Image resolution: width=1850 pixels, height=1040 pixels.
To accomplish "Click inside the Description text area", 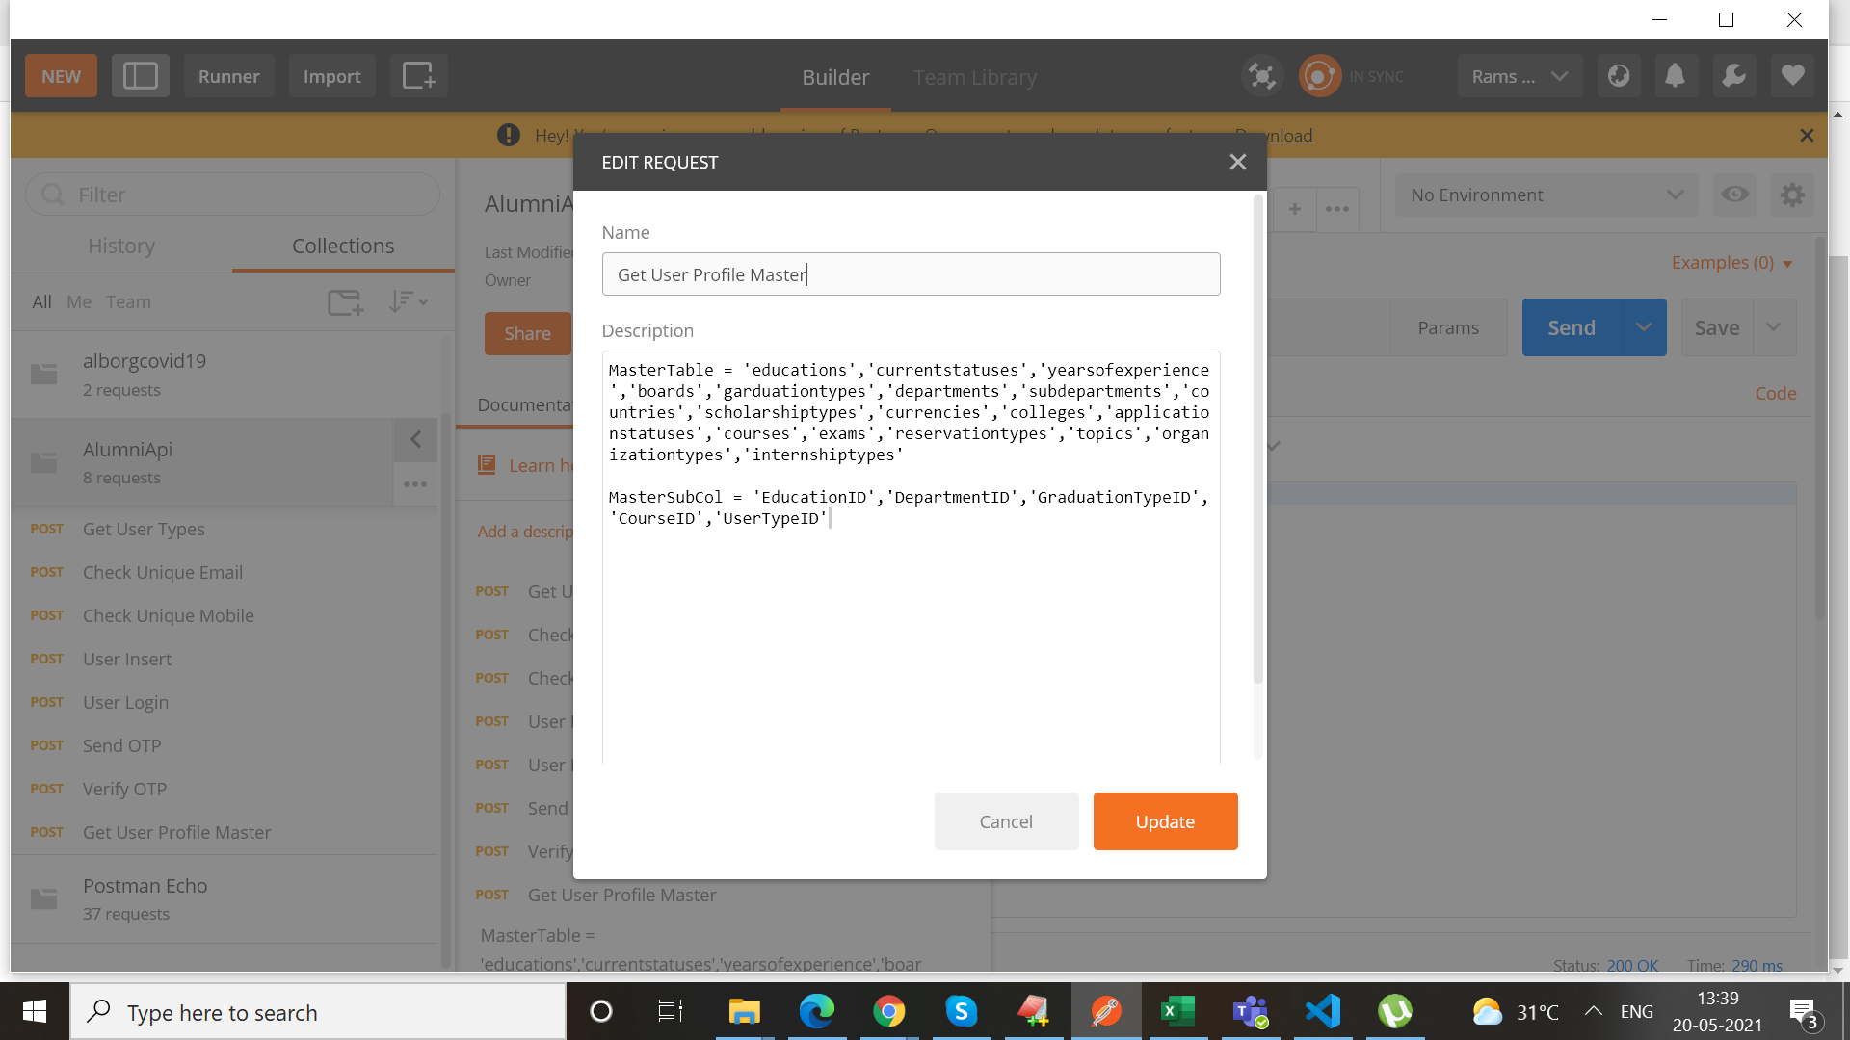I will pos(911,557).
